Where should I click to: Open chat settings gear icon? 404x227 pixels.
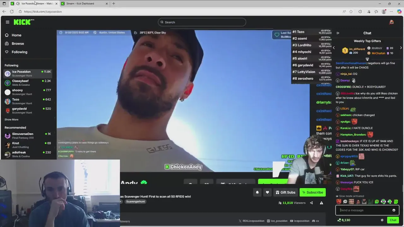382,220
